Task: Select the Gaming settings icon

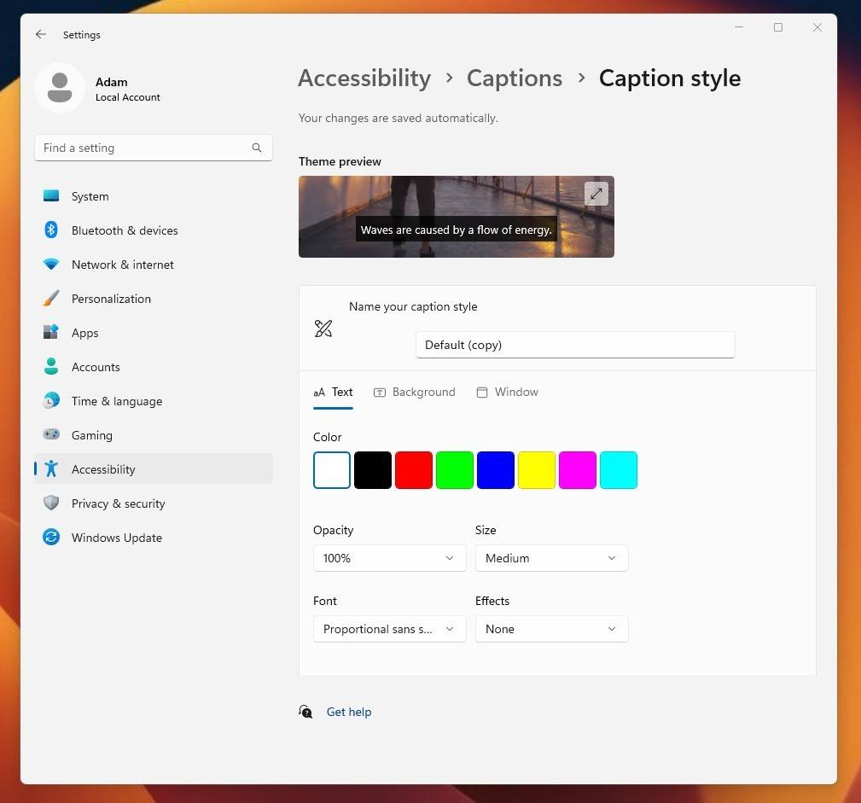Action: click(51, 435)
